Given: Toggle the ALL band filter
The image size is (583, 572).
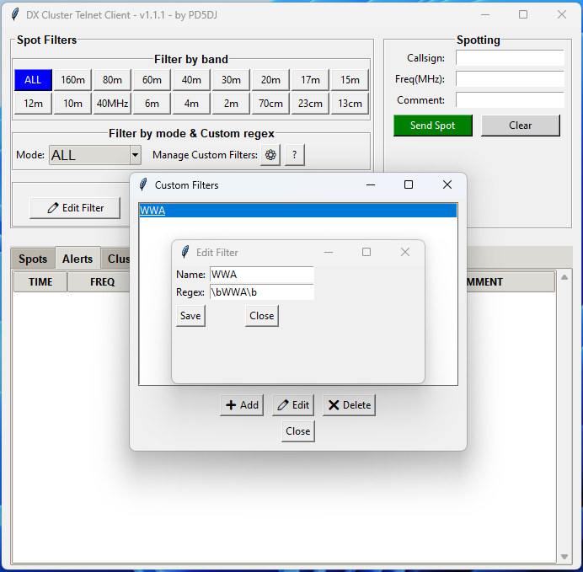Looking at the screenshot, I should tap(33, 80).
